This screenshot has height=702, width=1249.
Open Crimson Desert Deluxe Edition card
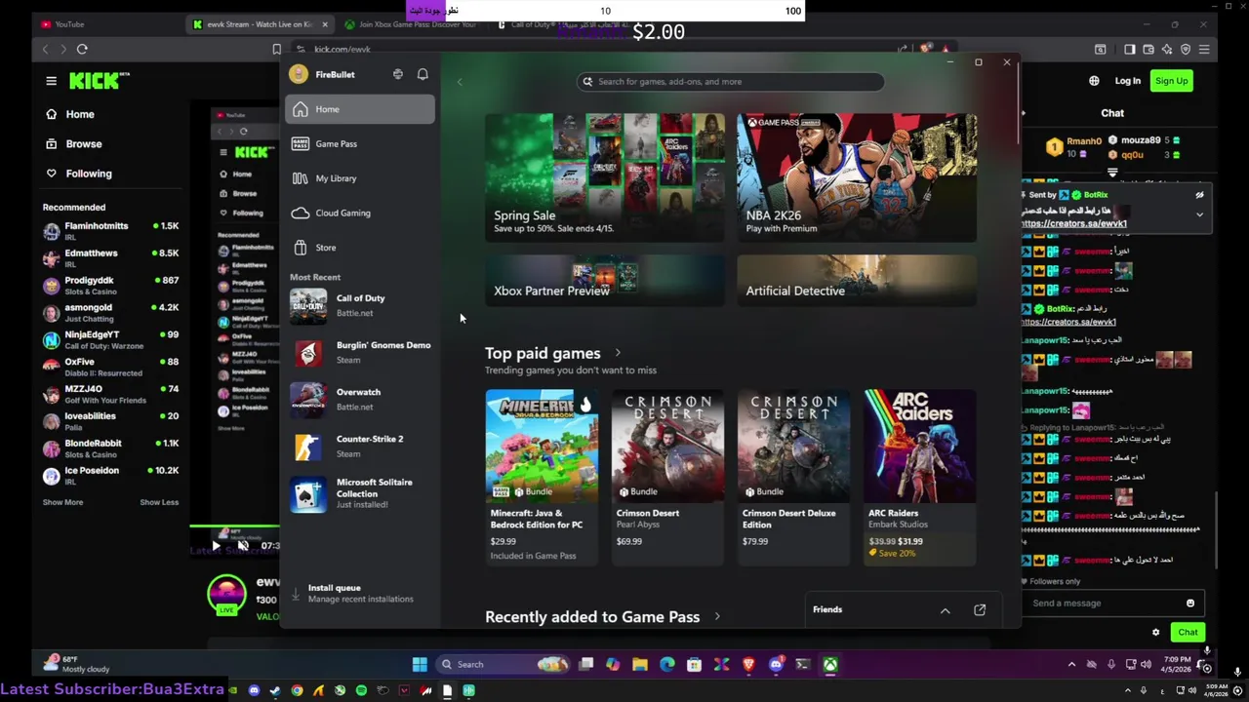coord(793,477)
